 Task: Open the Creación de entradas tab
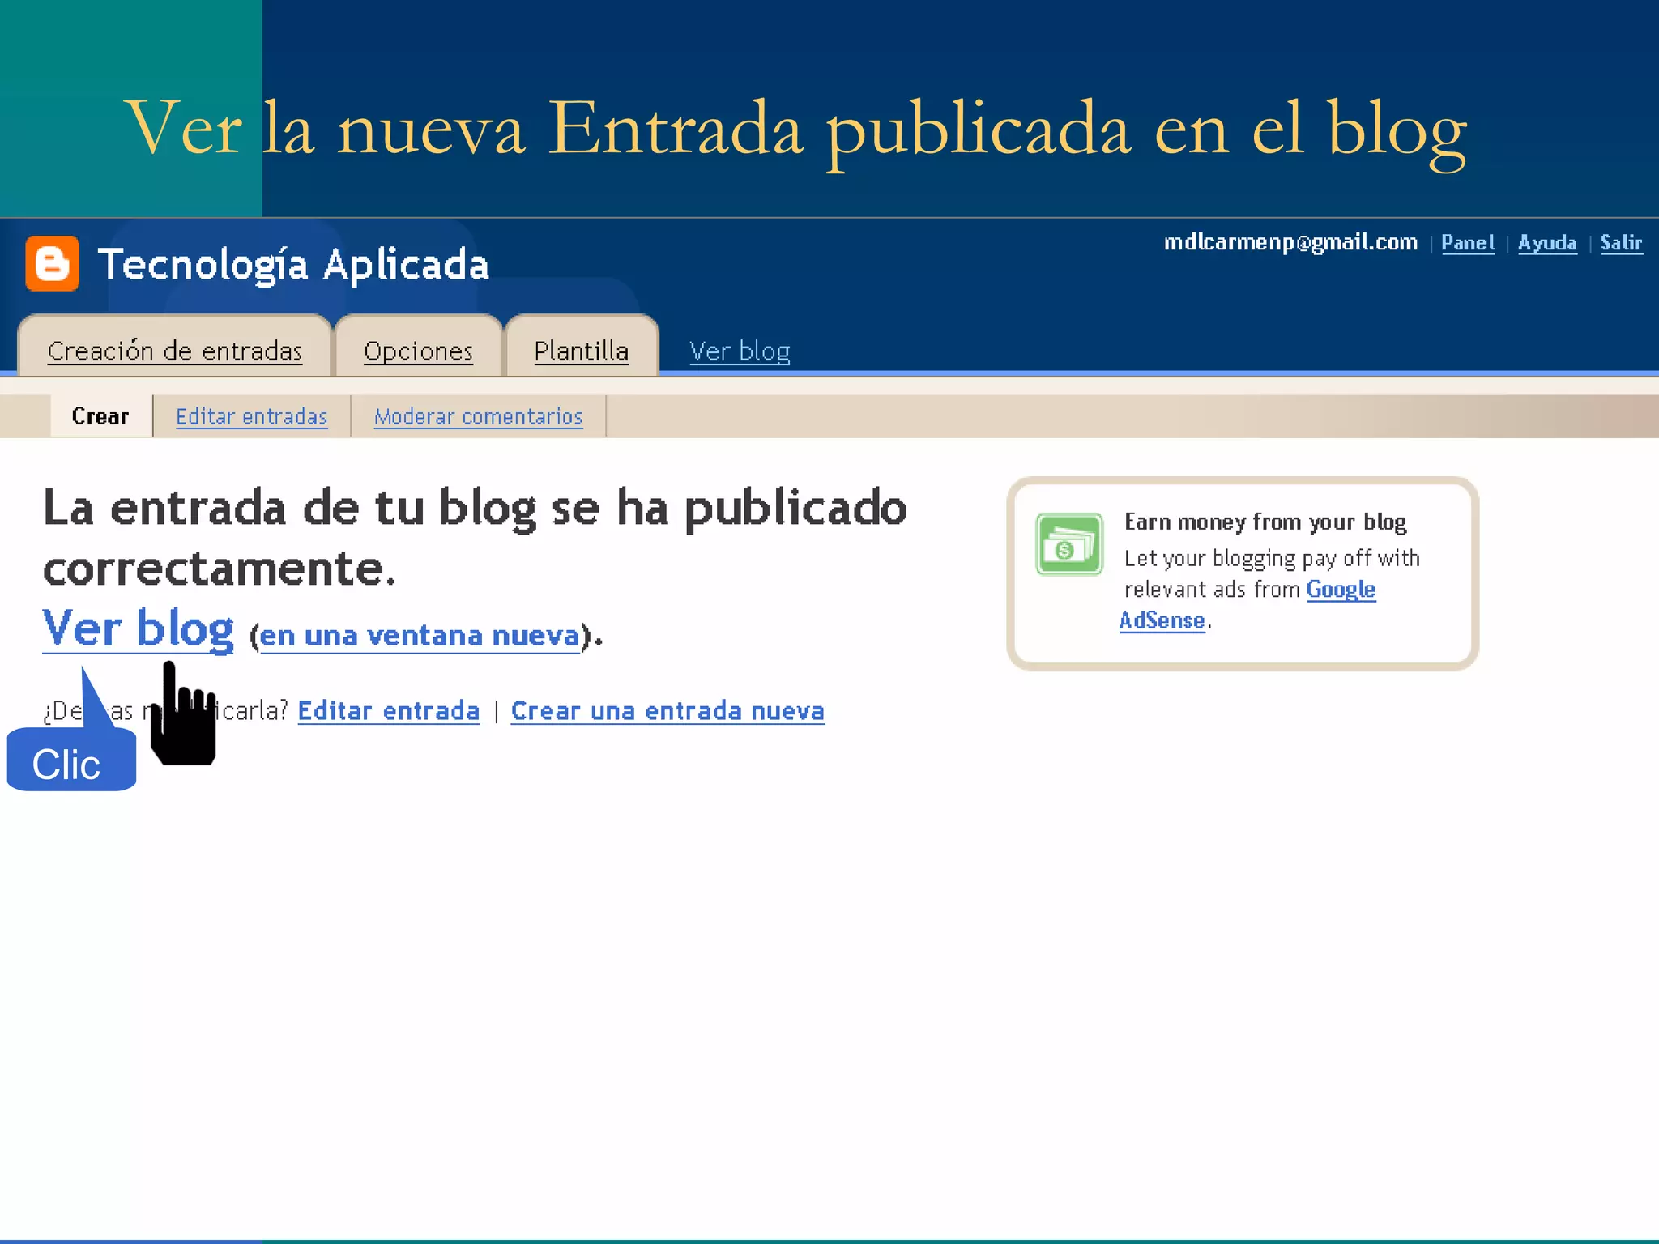[x=175, y=351]
